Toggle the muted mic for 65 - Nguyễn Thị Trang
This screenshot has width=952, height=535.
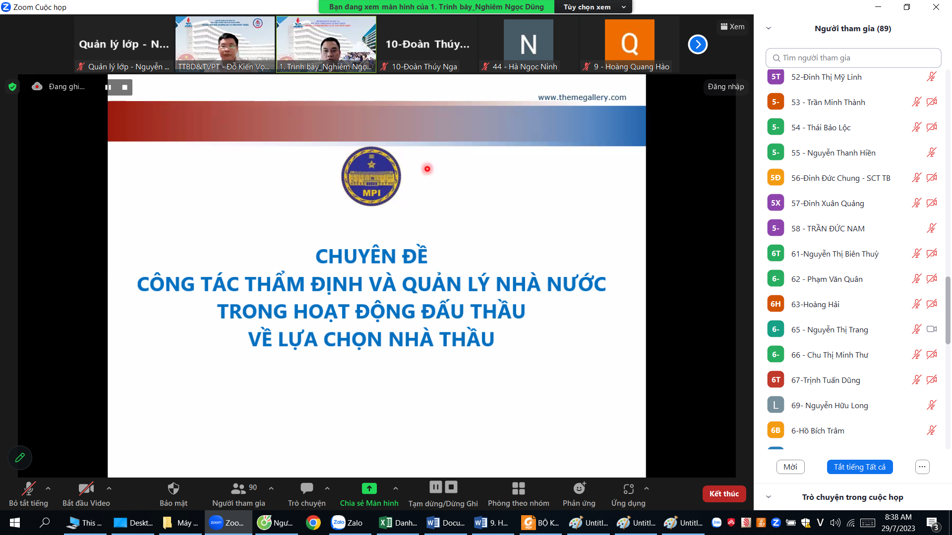916,329
